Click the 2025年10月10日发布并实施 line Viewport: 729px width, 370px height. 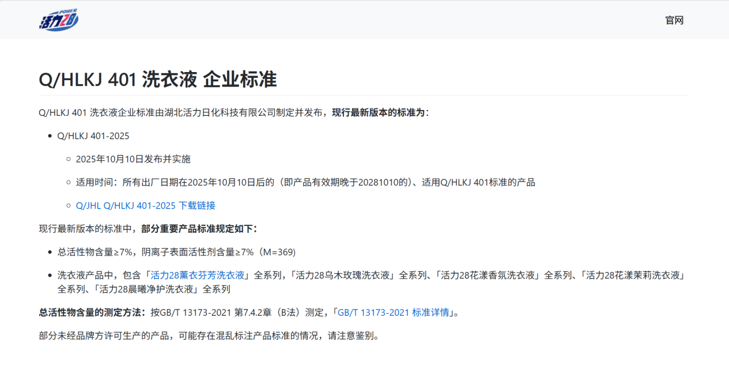point(134,160)
